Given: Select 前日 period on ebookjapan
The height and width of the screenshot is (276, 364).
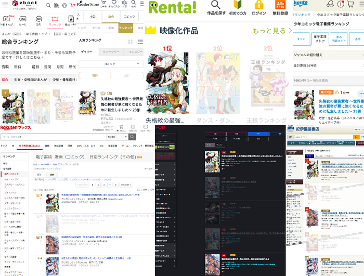Looking at the screenshot, I should 35,67.
